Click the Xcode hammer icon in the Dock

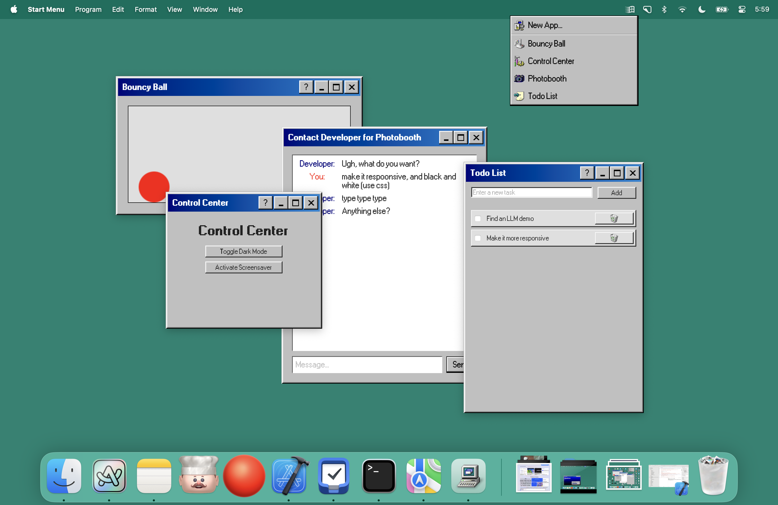pyautogui.click(x=290, y=476)
